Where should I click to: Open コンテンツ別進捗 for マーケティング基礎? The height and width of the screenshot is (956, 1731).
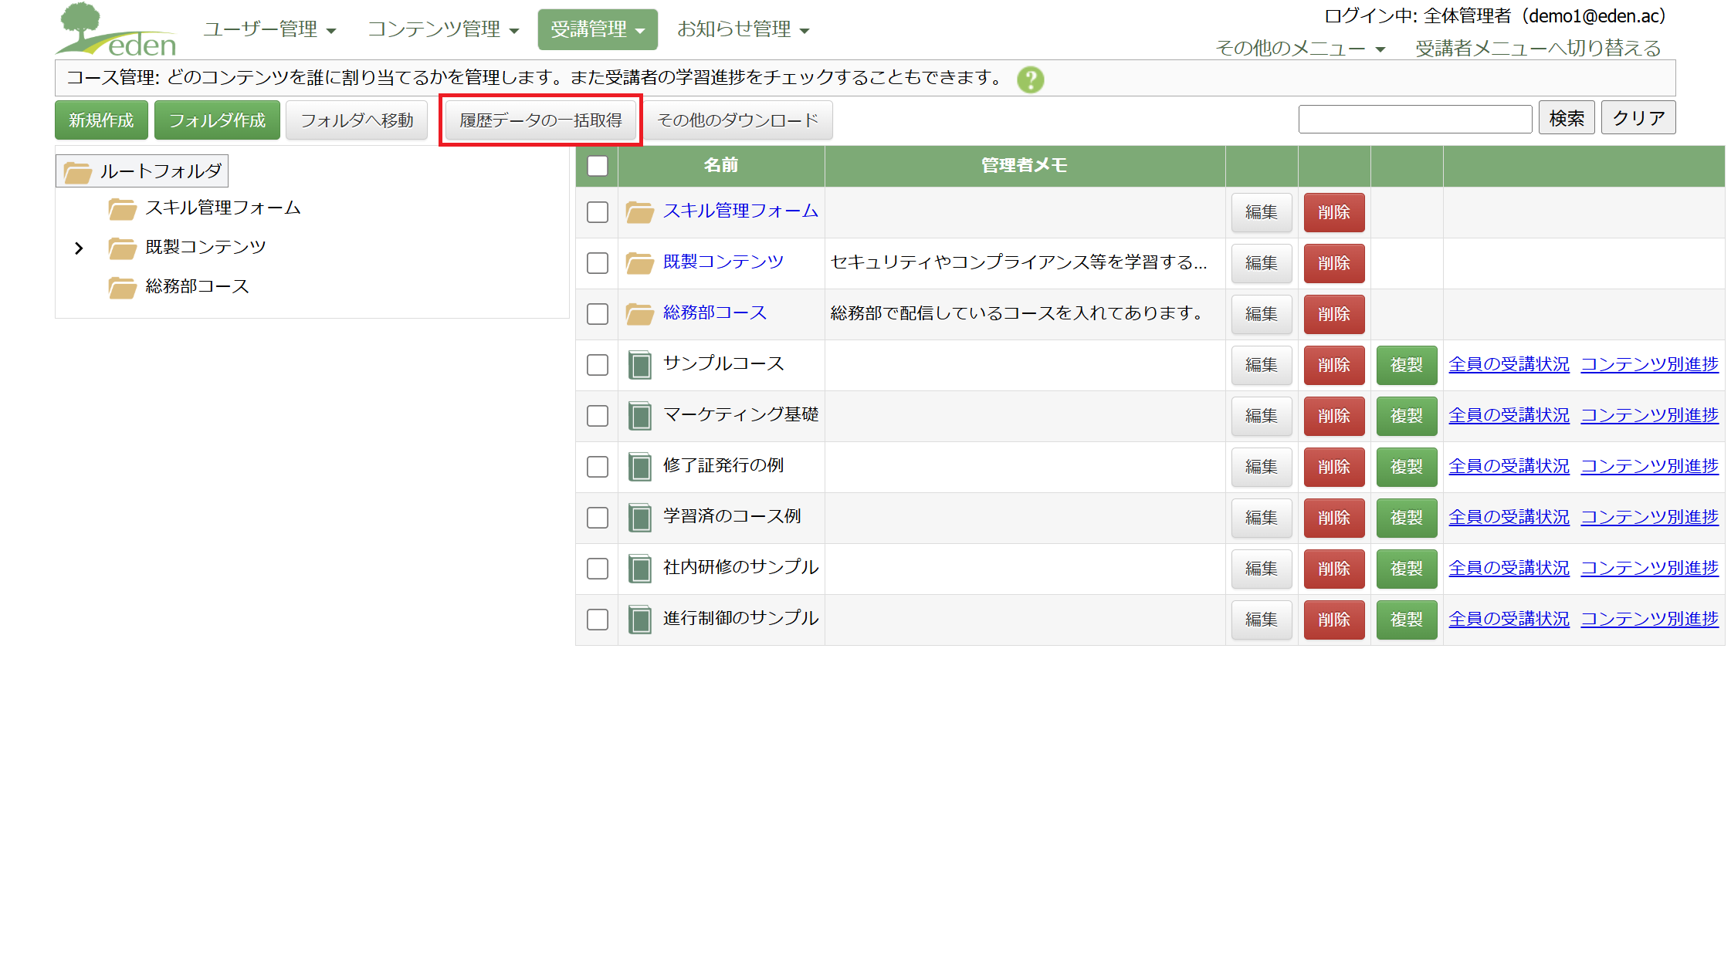1650,416
